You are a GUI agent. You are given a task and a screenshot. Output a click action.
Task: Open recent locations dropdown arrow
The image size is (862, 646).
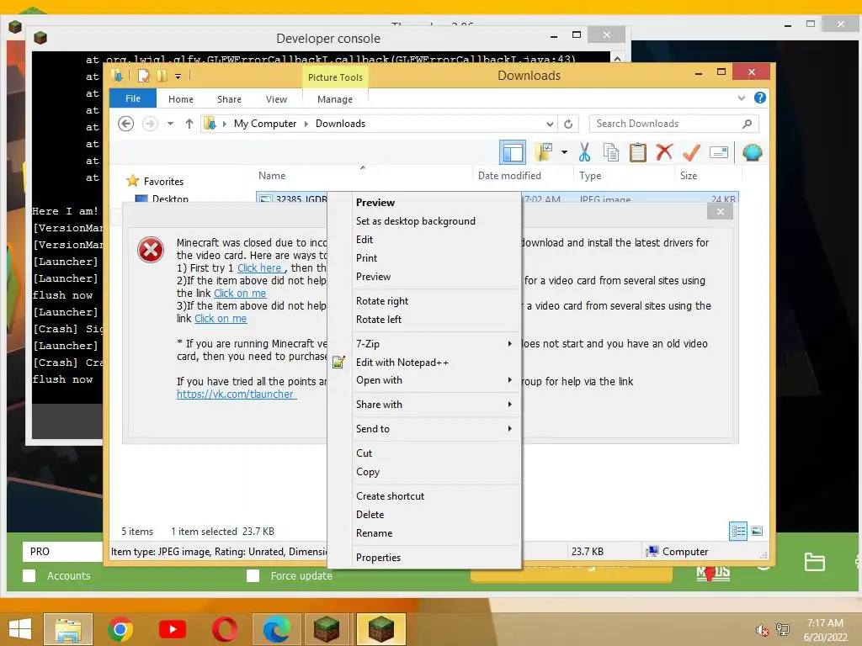[170, 124]
